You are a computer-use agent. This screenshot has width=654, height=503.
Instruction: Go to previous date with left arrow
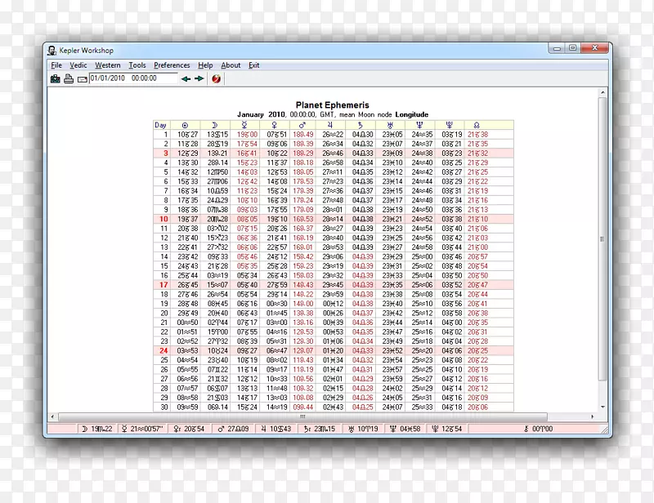(x=186, y=79)
